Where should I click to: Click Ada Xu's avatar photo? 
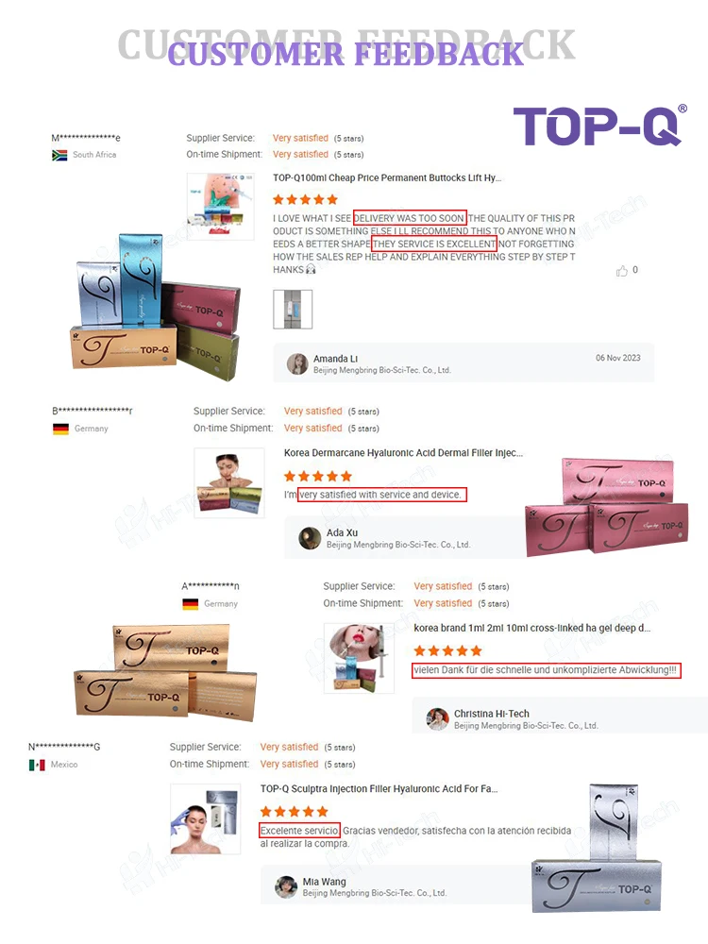(x=310, y=538)
